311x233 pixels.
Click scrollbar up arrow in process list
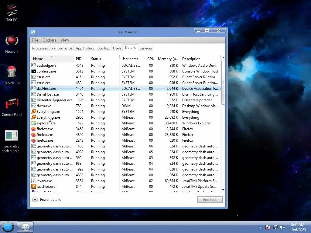[223, 58]
